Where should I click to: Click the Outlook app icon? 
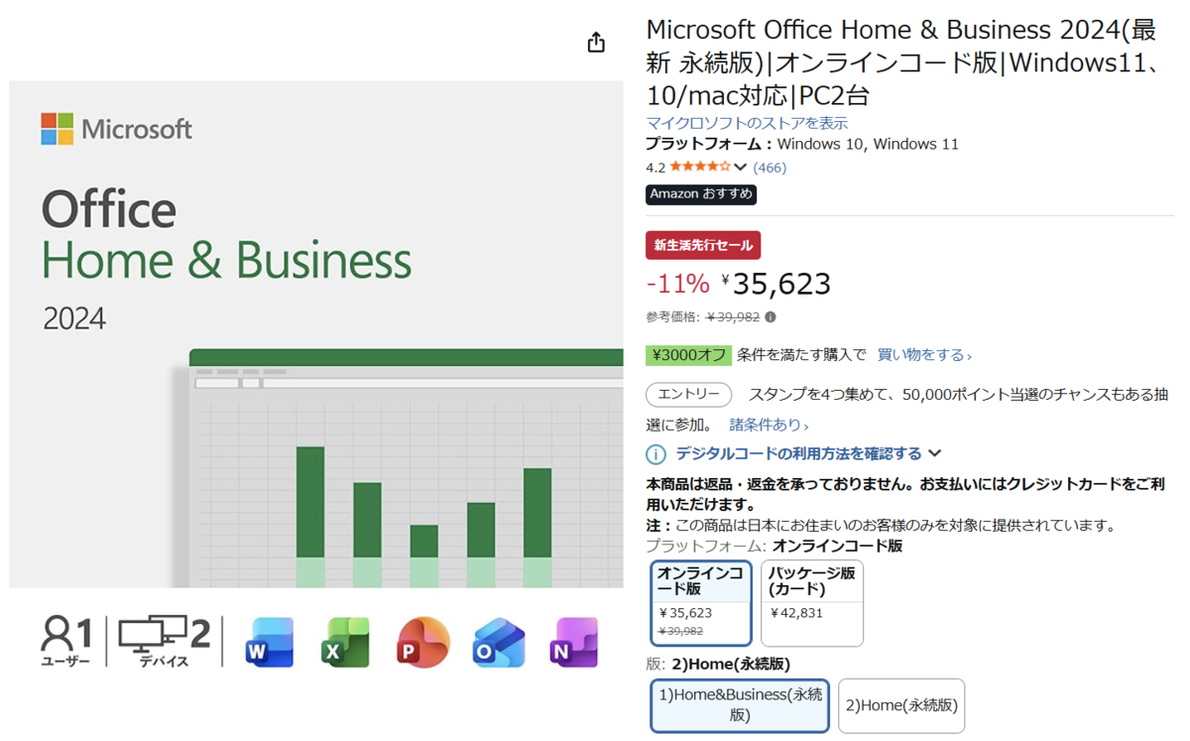pyautogui.click(x=499, y=642)
